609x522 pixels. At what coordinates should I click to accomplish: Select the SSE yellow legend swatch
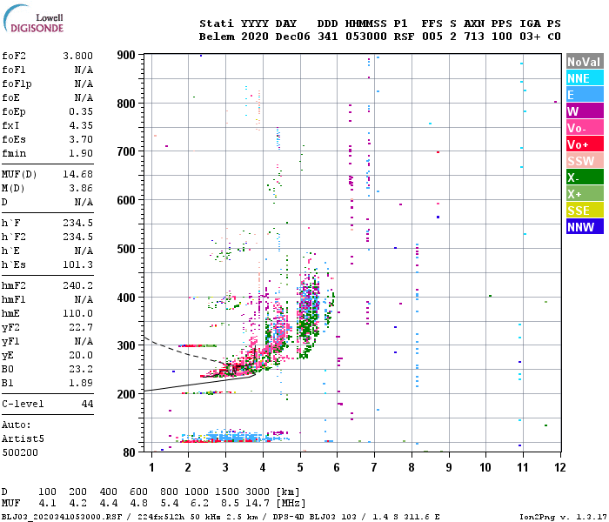click(x=585, y=211)
